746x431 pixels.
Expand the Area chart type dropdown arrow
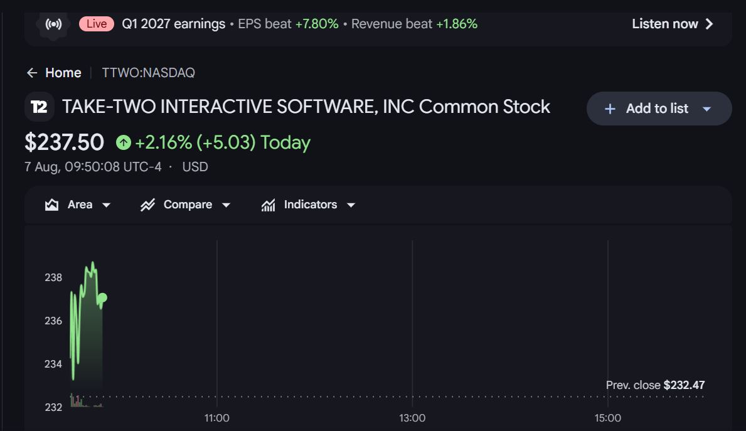point(107,205)
